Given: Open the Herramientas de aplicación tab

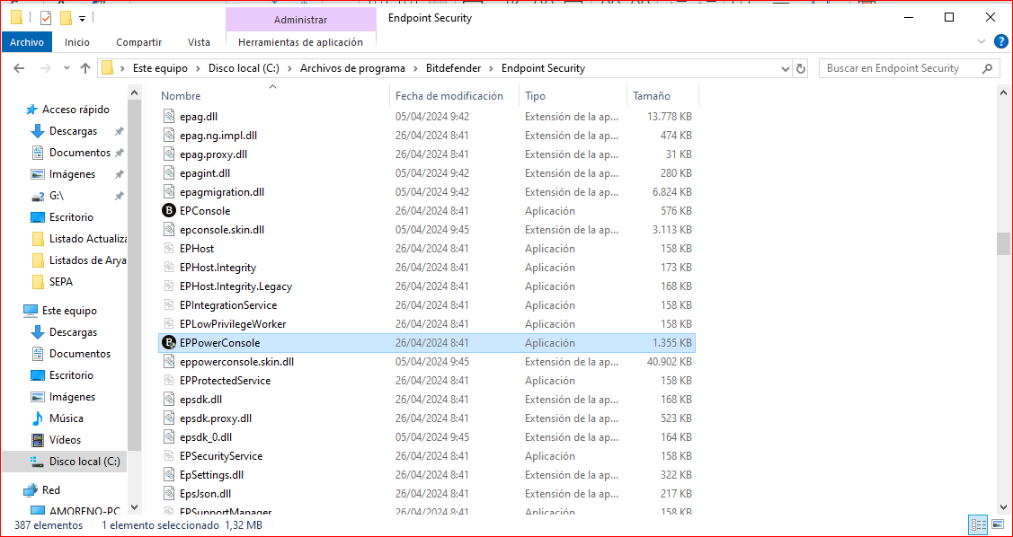Looking at the screenshot, I should click(x=300, y=42).
